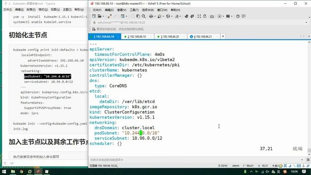Open the session Properties icon
The image size is (311, 175).
(122, 16)
